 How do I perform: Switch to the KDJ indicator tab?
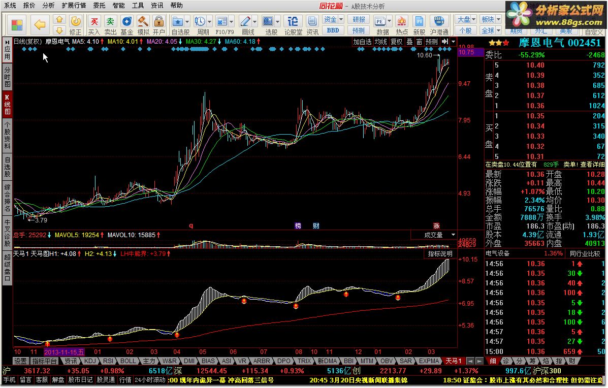tap(90, 361)
